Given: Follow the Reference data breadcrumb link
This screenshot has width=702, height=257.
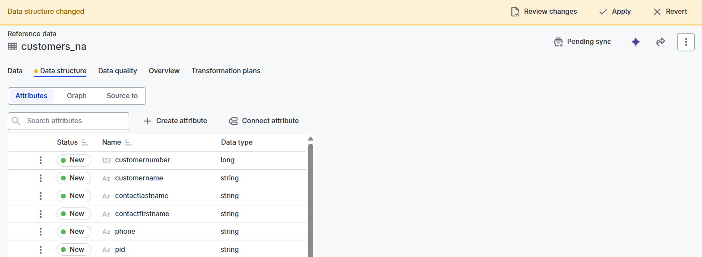Looking at the screenshot, I should click(32, 34).
